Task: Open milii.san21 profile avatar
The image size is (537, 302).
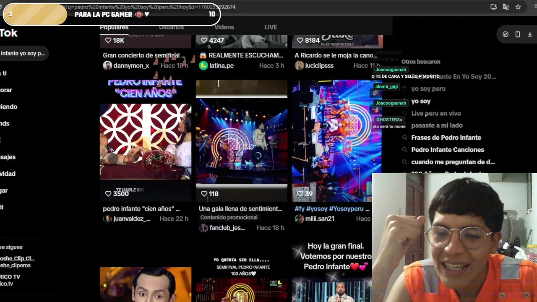Action: coord(299,219)
